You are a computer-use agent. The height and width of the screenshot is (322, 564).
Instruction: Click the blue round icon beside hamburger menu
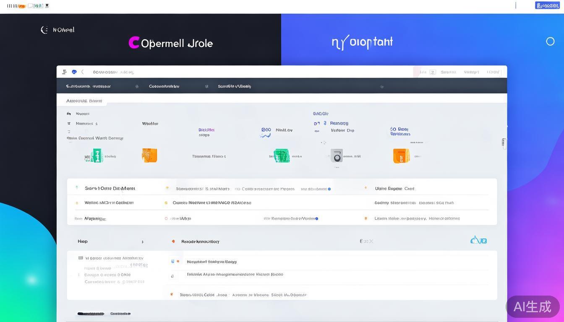pos(74,72)
